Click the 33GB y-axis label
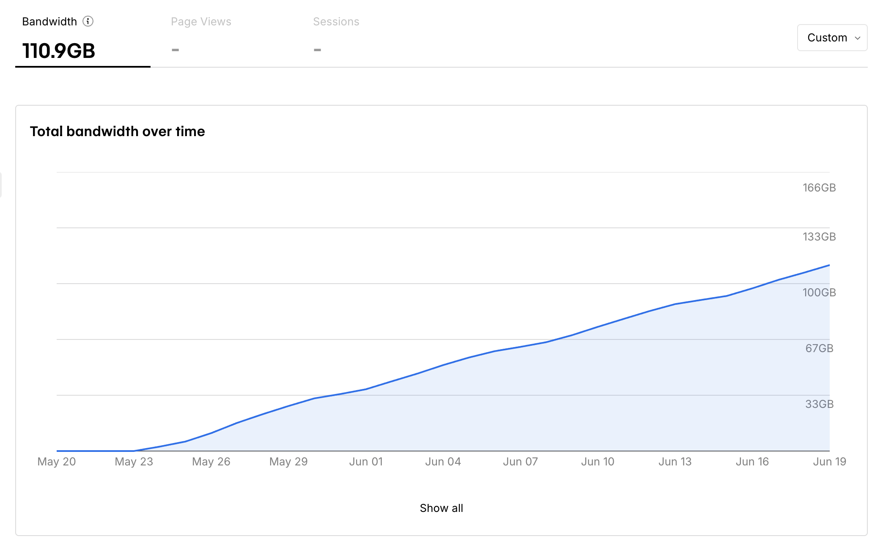 click(x=819, y=404)
